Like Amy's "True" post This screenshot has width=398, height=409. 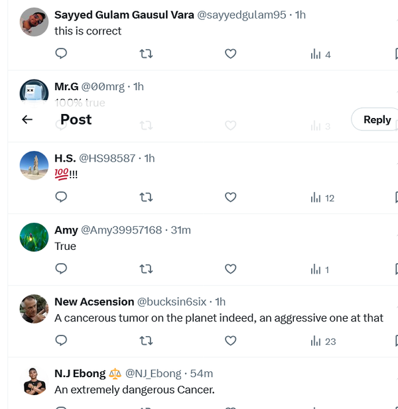coord(230,268)
